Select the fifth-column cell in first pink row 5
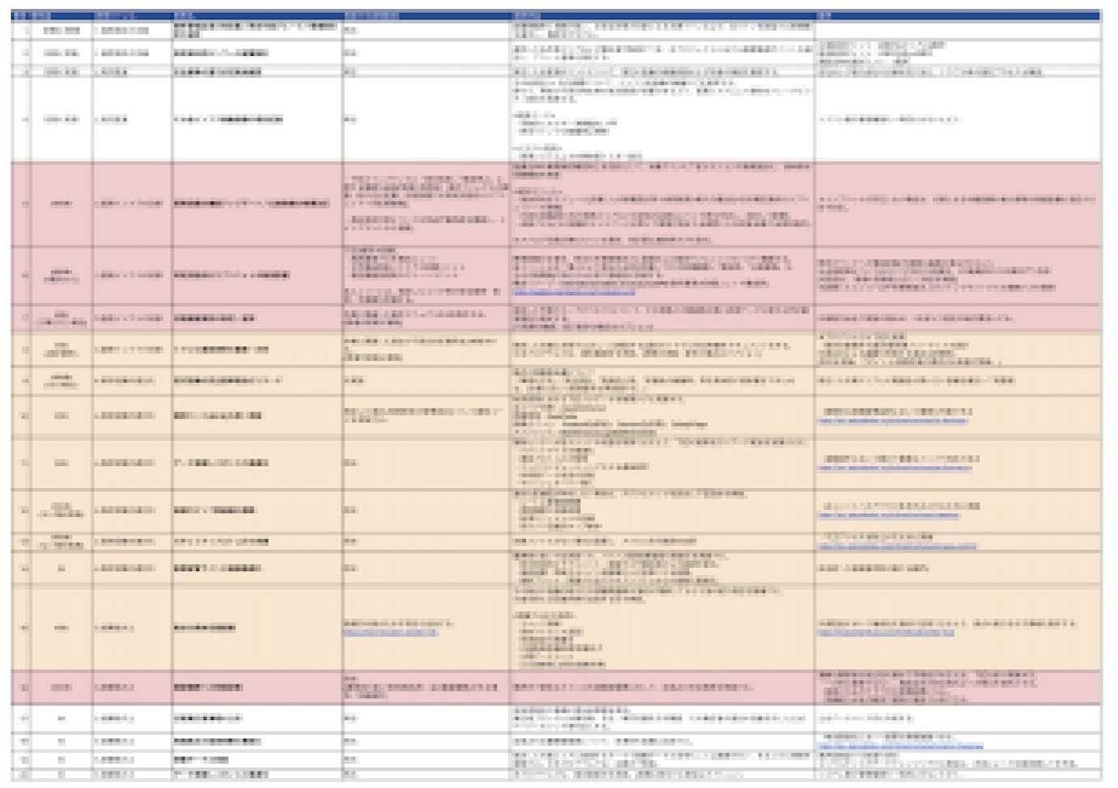 [x=426, y=204]
